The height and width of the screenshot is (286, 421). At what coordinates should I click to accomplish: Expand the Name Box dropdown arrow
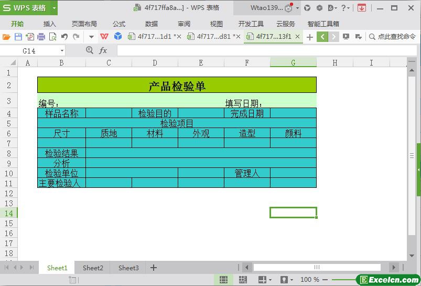[62, 50]
